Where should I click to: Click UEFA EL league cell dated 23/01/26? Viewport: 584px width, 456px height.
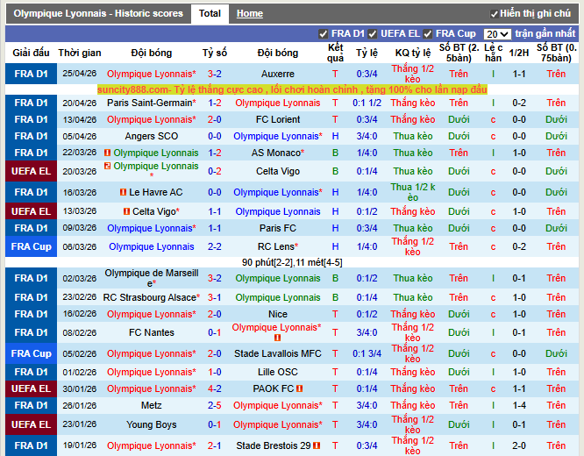tap(32, 424)
